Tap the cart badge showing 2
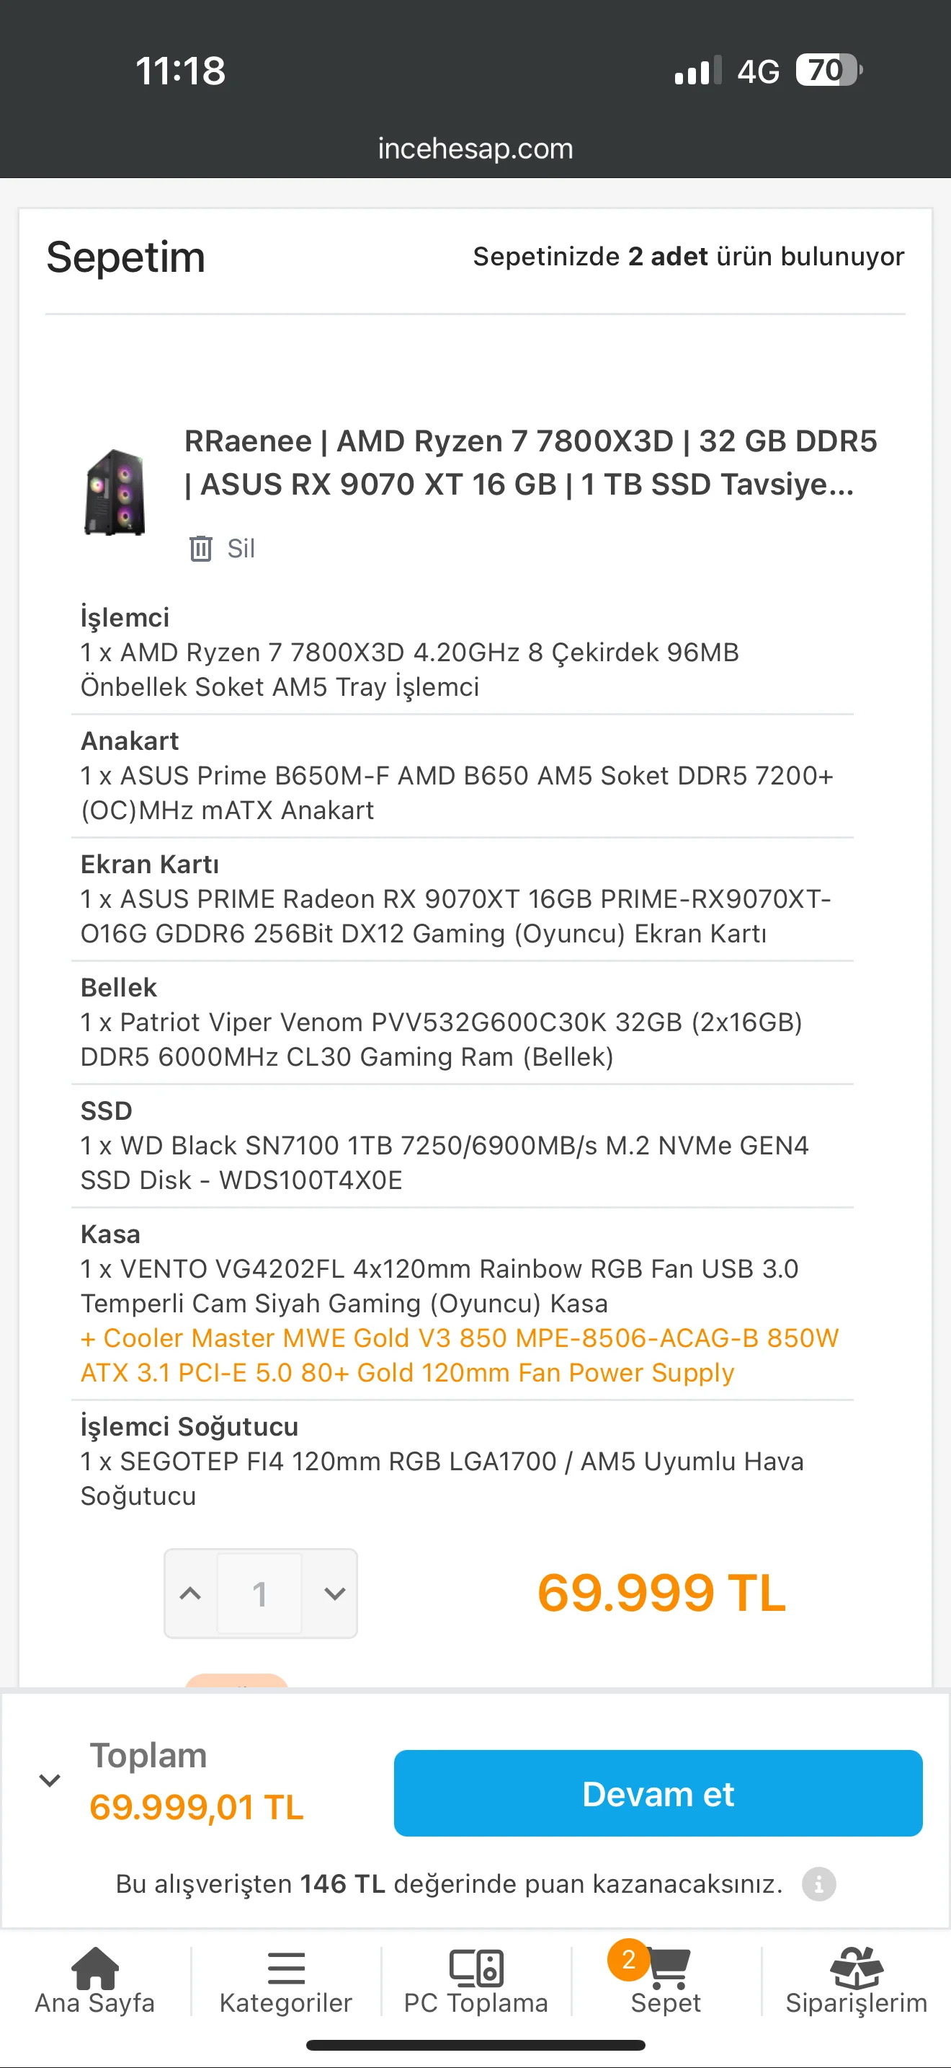Viewport: 951px width, 2068px height. tap(628, 1960)
